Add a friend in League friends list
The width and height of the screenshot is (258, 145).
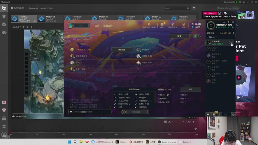click(221, 33)
